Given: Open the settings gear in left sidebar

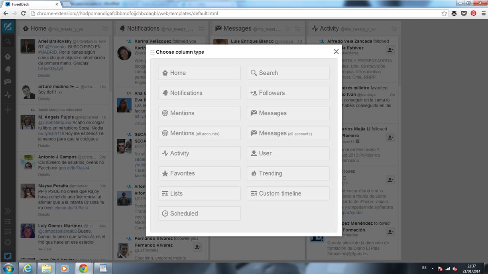Looking at the screenshot, I should tap(8, 242).
